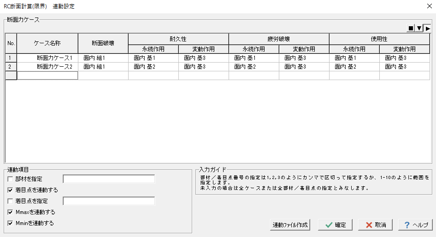The height and width of the screenshot is (237, 436).
Task: Click 断面破壊 cell 面内 組1 in row 2
Action: tap(103, 67)
